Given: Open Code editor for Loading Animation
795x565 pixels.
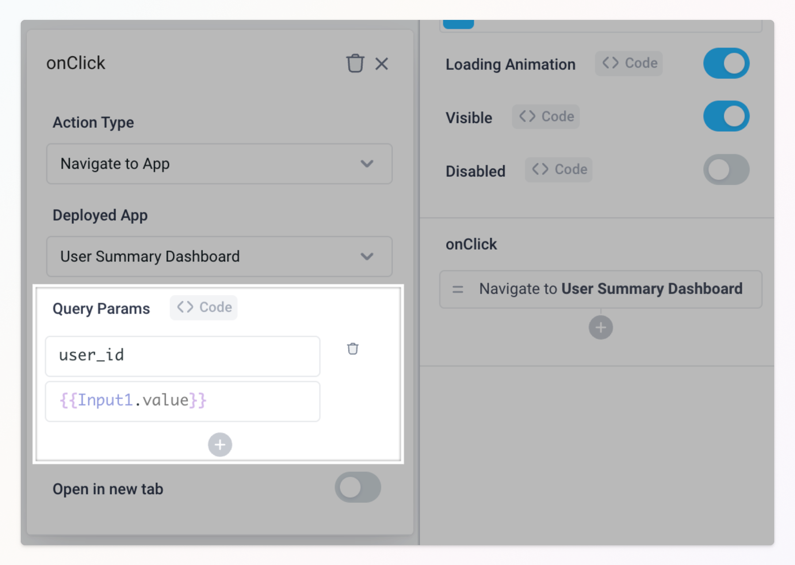Looking at the screenshot, I should click(628, 63).
